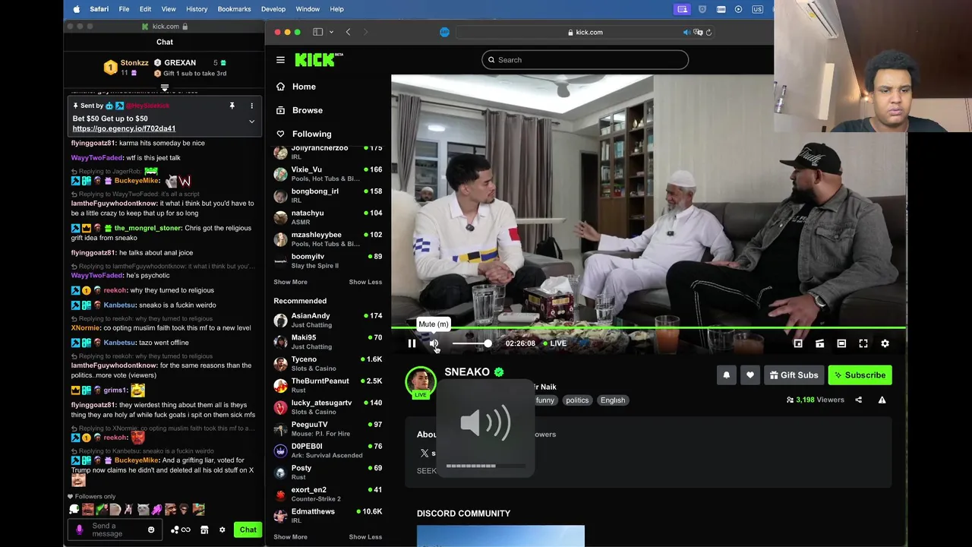Click the blue extension icon beside address bar

pos(445,32)
